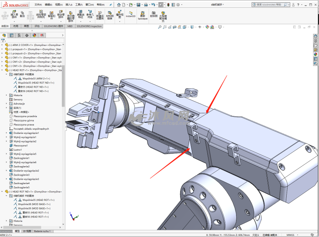Click the Save disk icon
Image resolution: width=319 pixels, height=237 pixels.
pos(138,5)
